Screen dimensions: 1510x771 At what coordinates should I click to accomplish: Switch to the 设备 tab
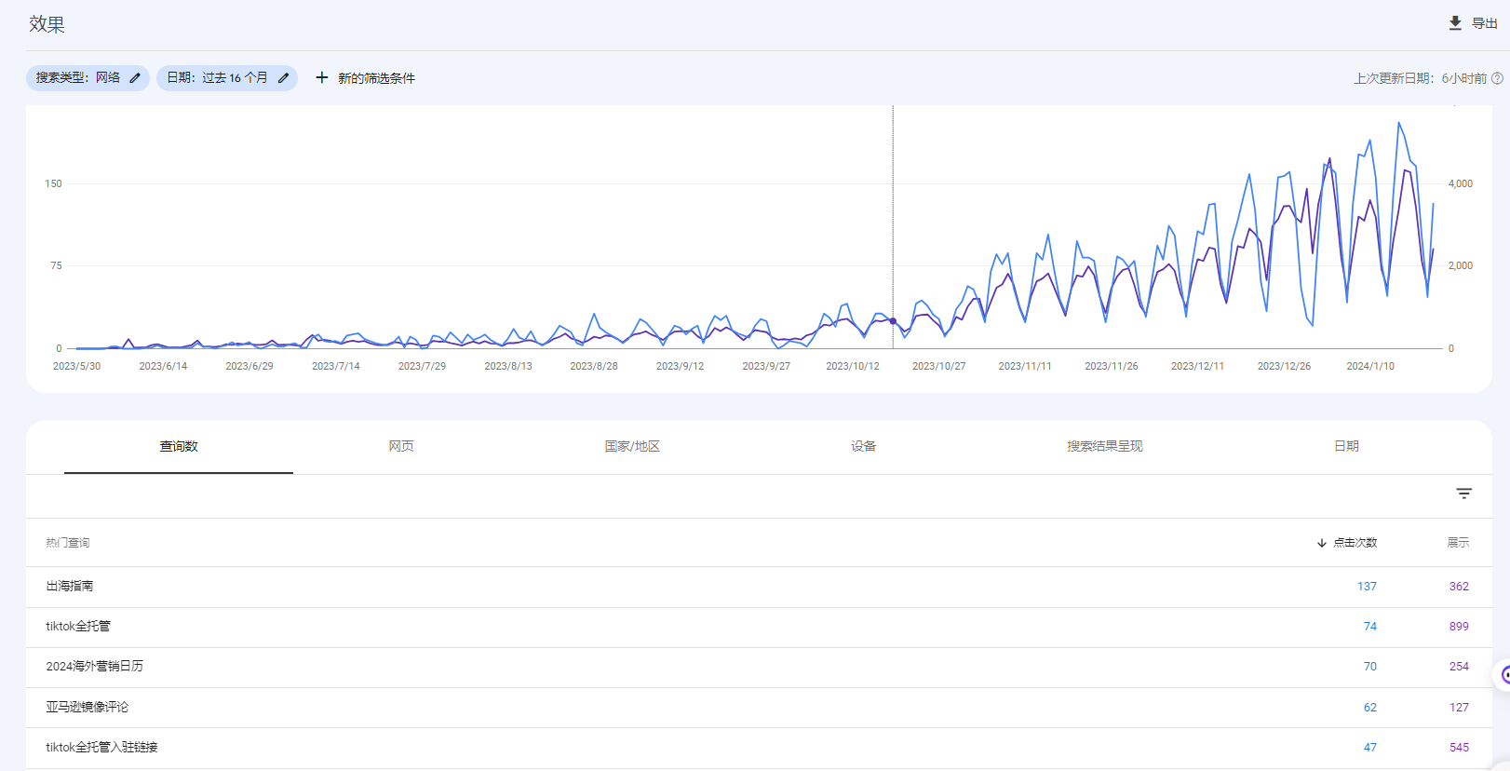click(863, 447)
